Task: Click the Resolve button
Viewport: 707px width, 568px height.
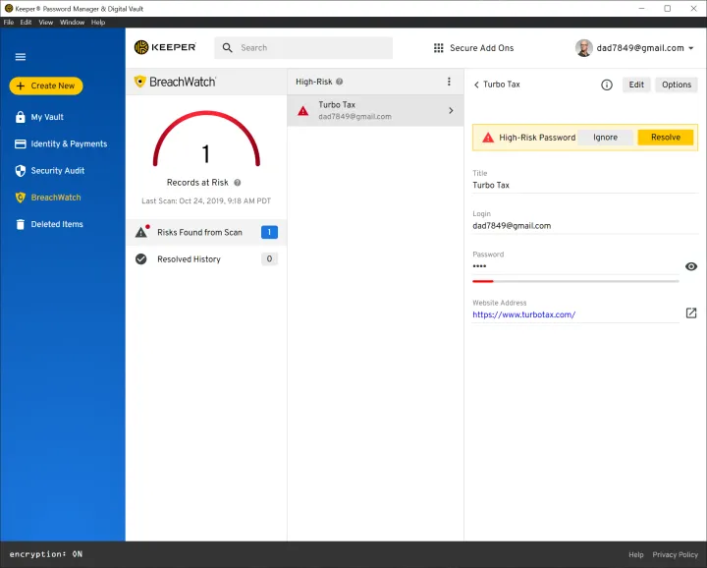Action: pyautogui.click(x=665, y=138)
